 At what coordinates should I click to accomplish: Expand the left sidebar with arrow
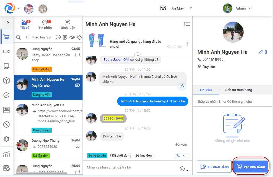pyautogui.click(x=8, y=23)
